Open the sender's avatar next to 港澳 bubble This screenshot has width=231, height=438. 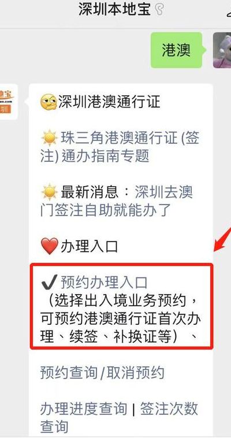pos(222,50)
